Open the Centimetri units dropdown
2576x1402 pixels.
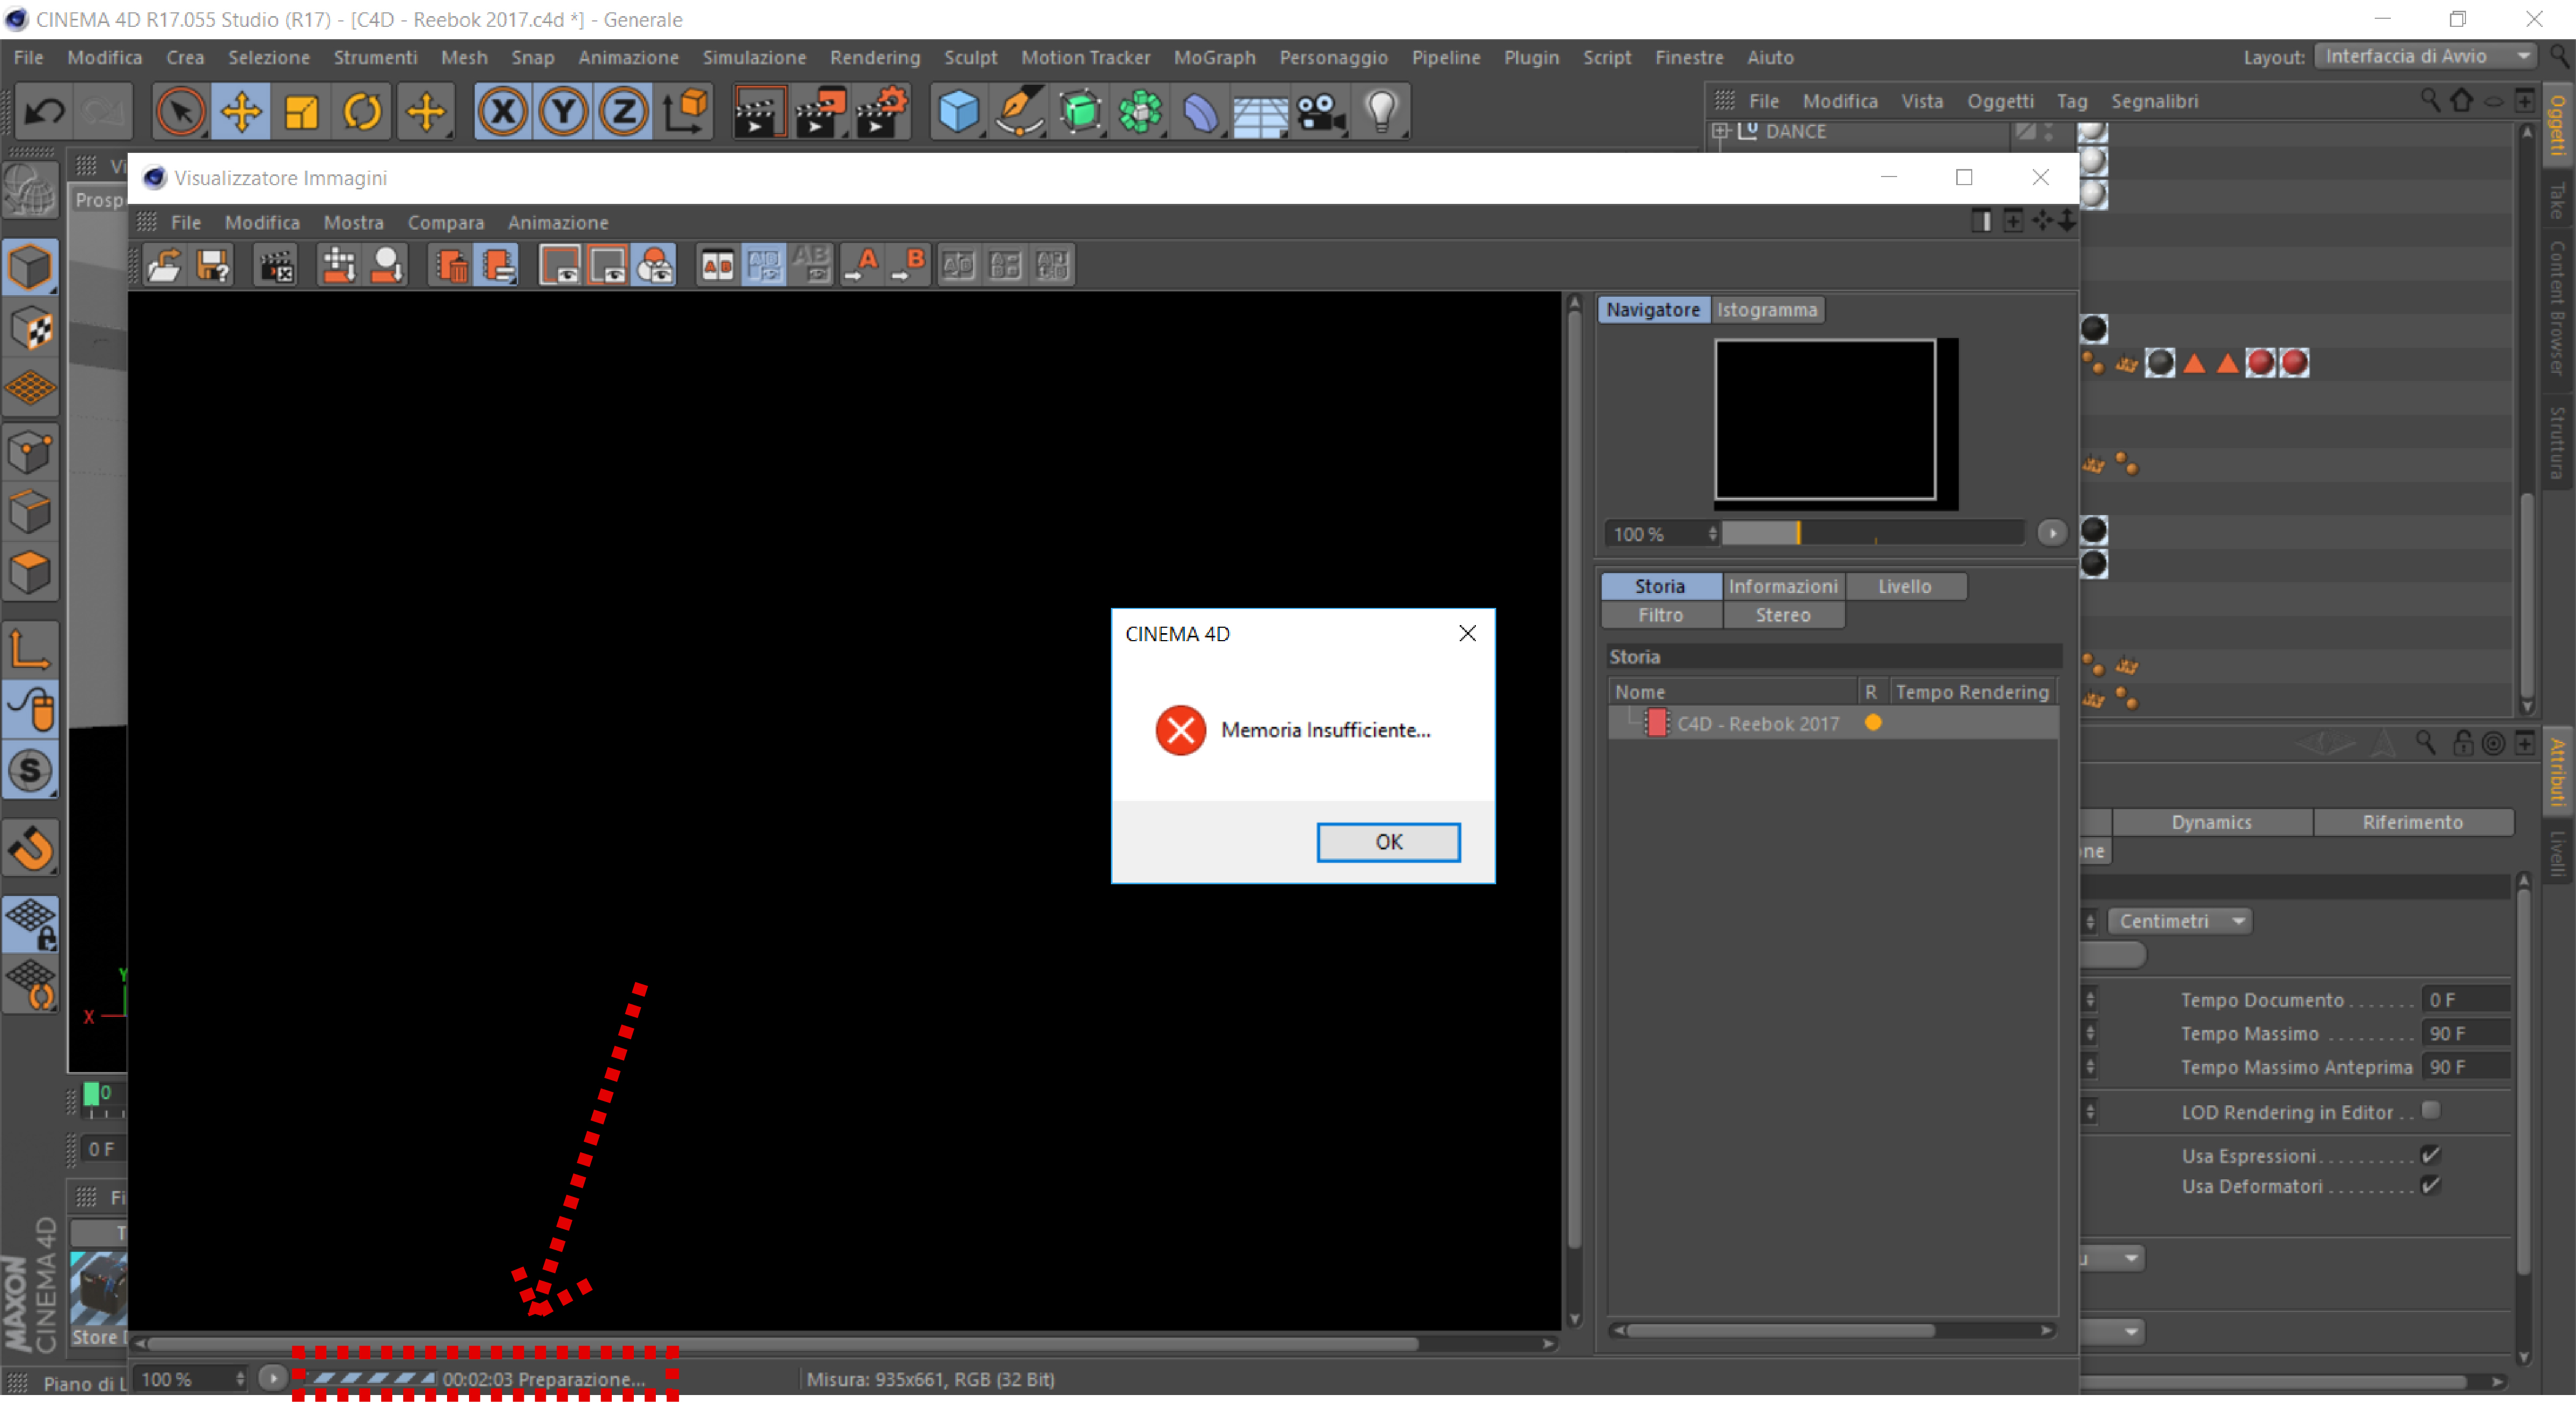point(2180,921)
